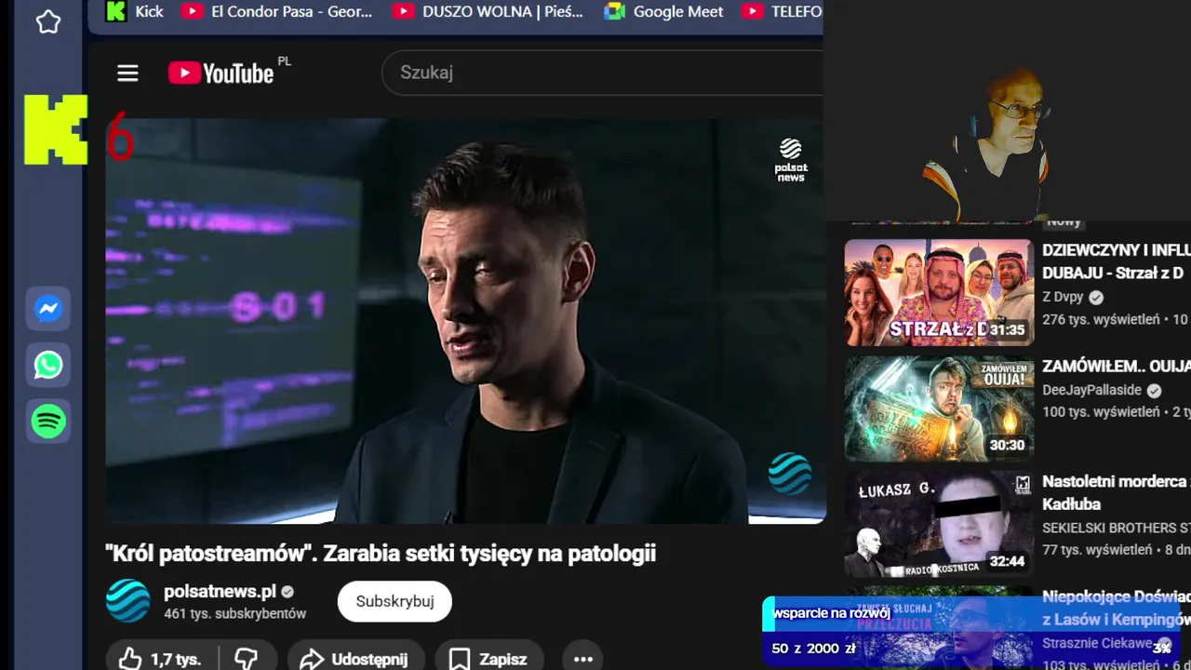Open the YouTube hamburger guide menu
Image resolution: width=1191 pixels, height=670 pixels.
[x=127, y=74]
